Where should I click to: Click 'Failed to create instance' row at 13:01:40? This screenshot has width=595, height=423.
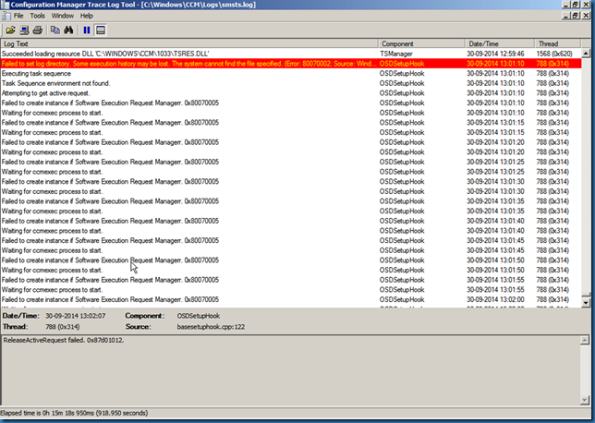(x=291, y=221)
